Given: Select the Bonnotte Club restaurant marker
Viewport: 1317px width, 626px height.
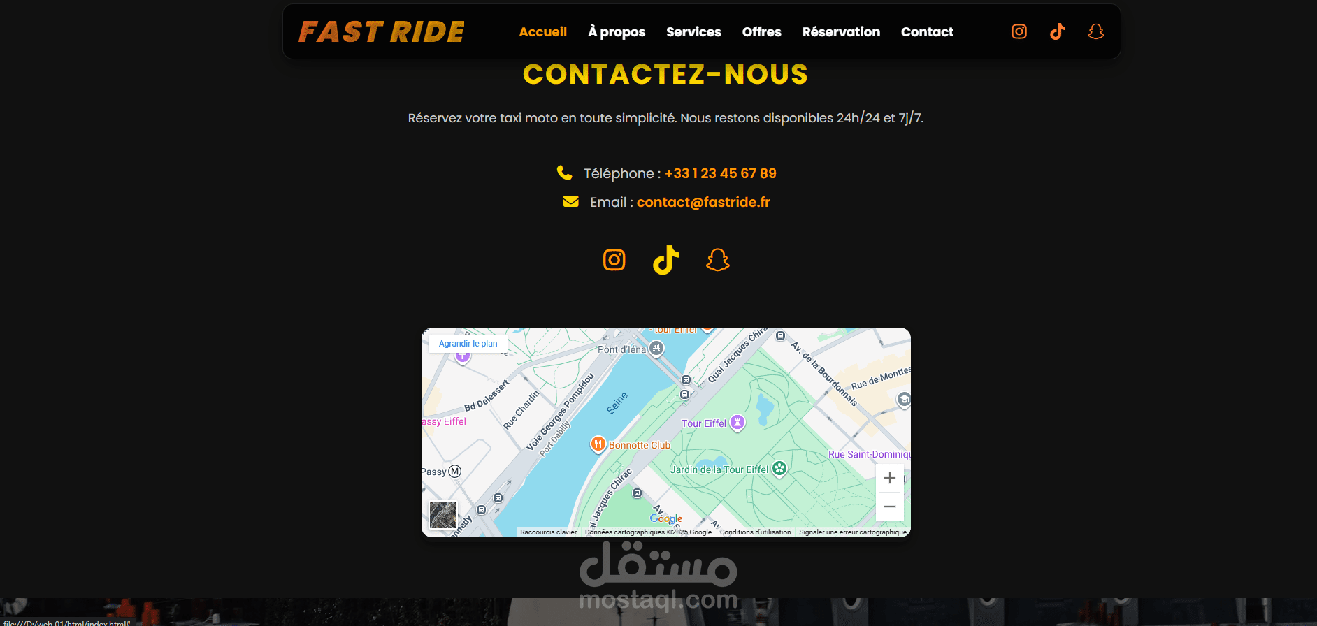Looking at the screenshot, I should (598, 444).
